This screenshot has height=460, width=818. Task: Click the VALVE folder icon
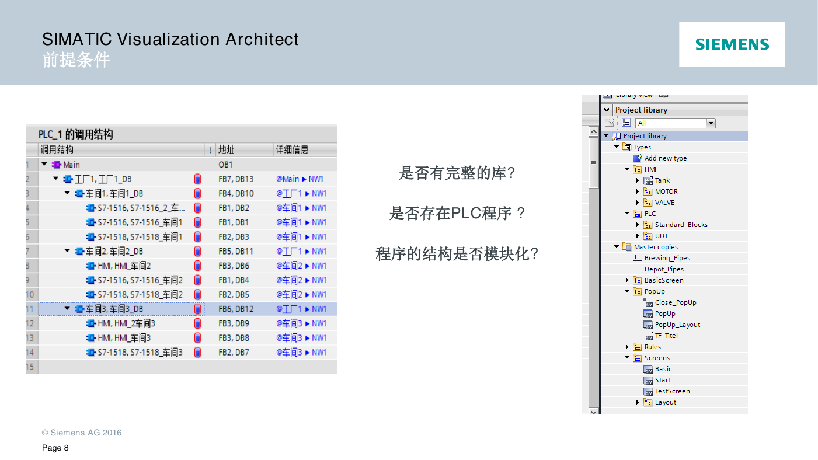[648, 203]
